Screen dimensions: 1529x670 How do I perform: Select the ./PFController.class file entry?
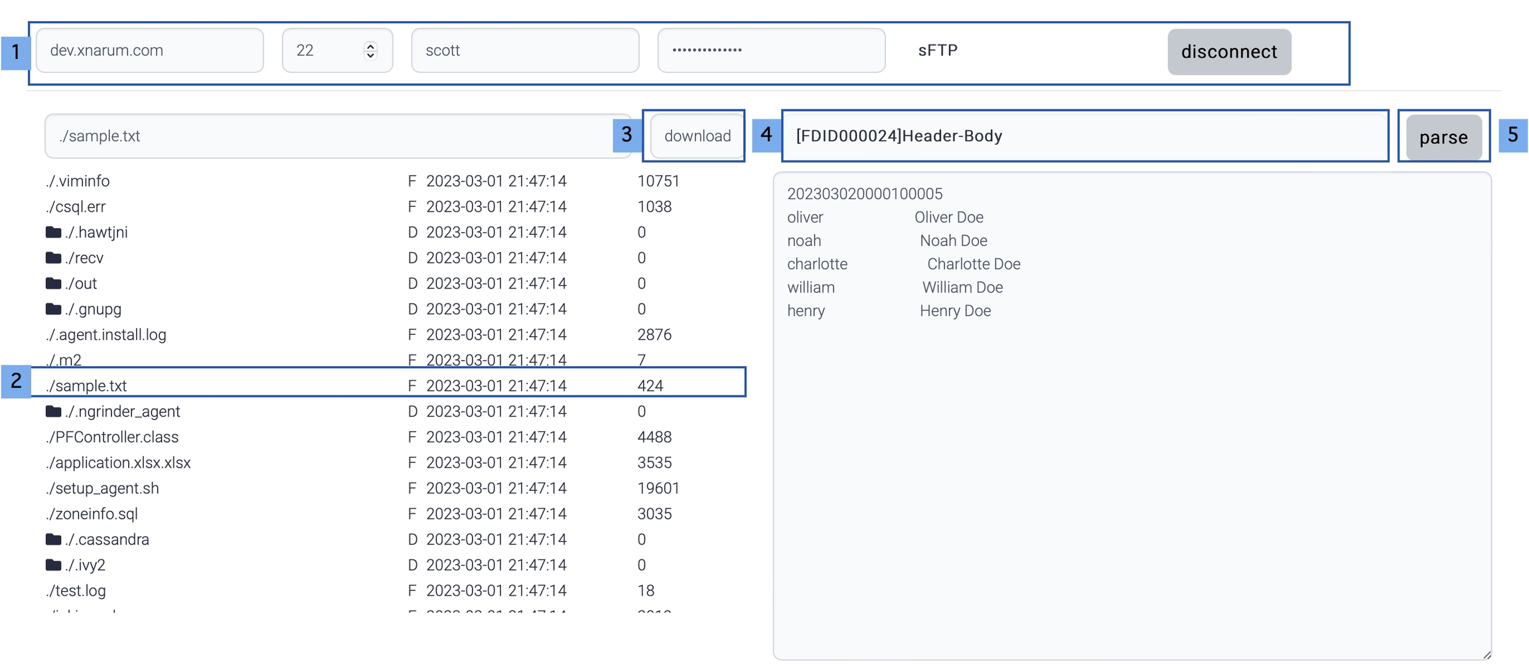pos(113,437)
